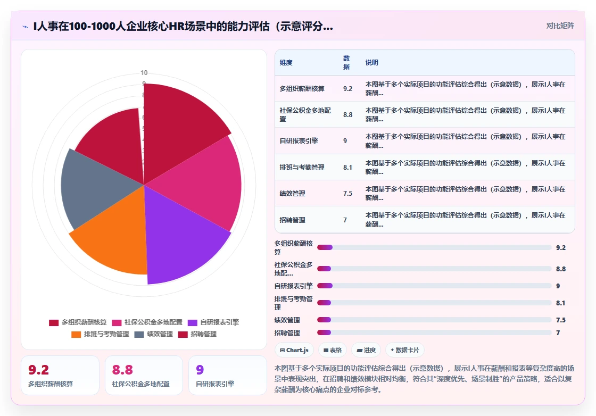Click the 绩效管理 progress bar
This screenshot has height=416, width=596.
click(x=434, y=320)
